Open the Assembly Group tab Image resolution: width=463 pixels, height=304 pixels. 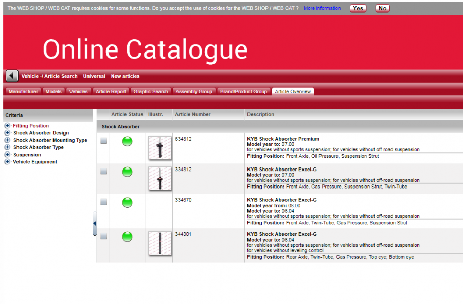(x=194, y=92)
